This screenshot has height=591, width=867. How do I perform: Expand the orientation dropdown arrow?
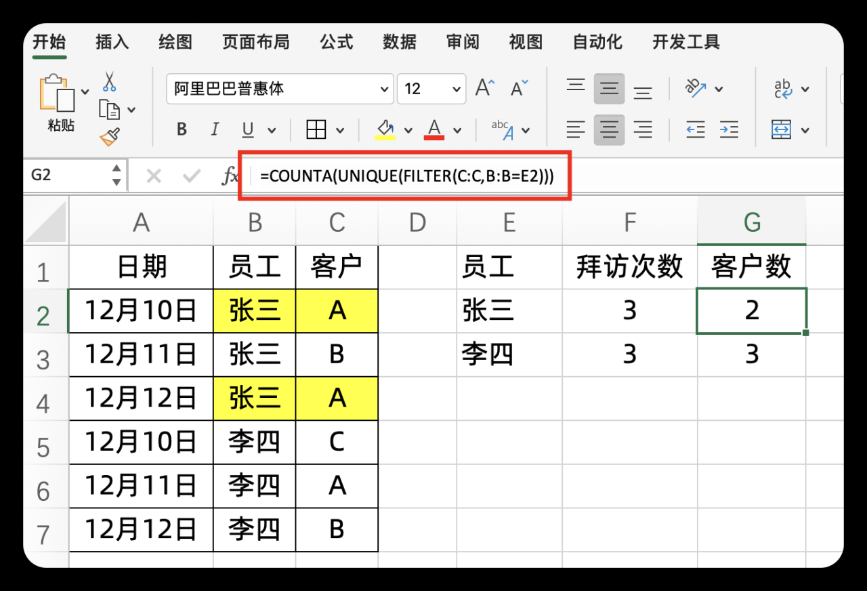719,89
